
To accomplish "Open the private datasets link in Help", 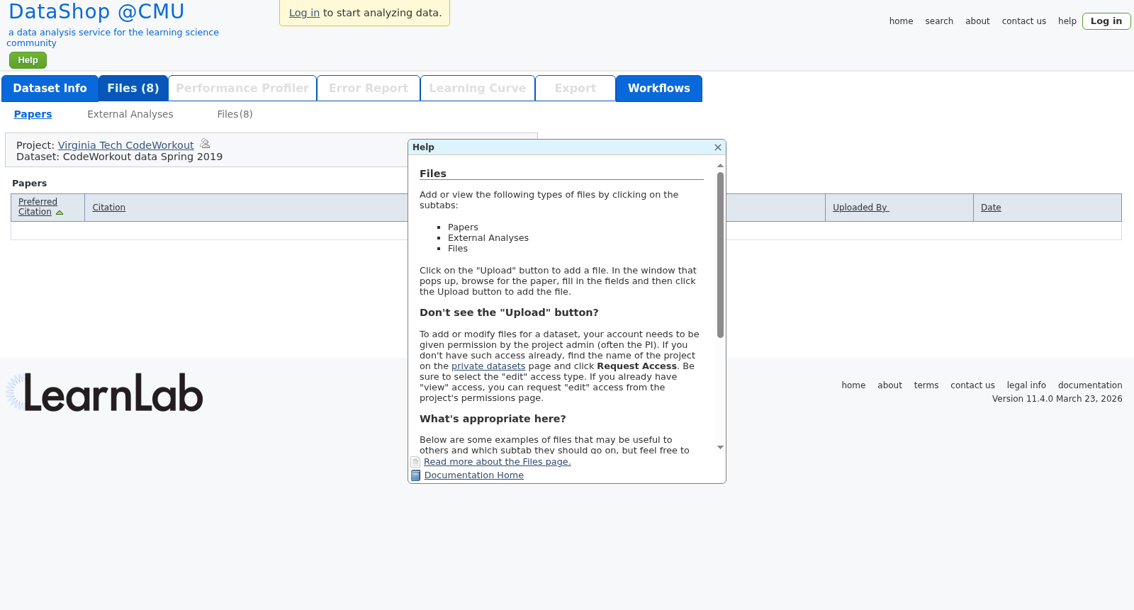I will point(488,366).
